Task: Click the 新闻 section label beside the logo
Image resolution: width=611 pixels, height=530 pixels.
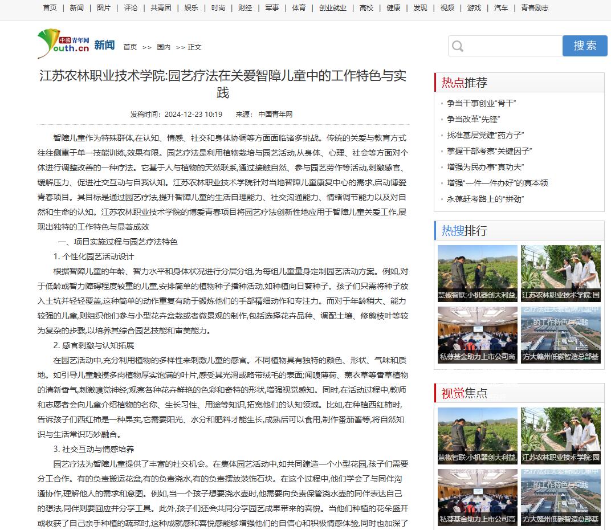Action: tap(104, 45)
